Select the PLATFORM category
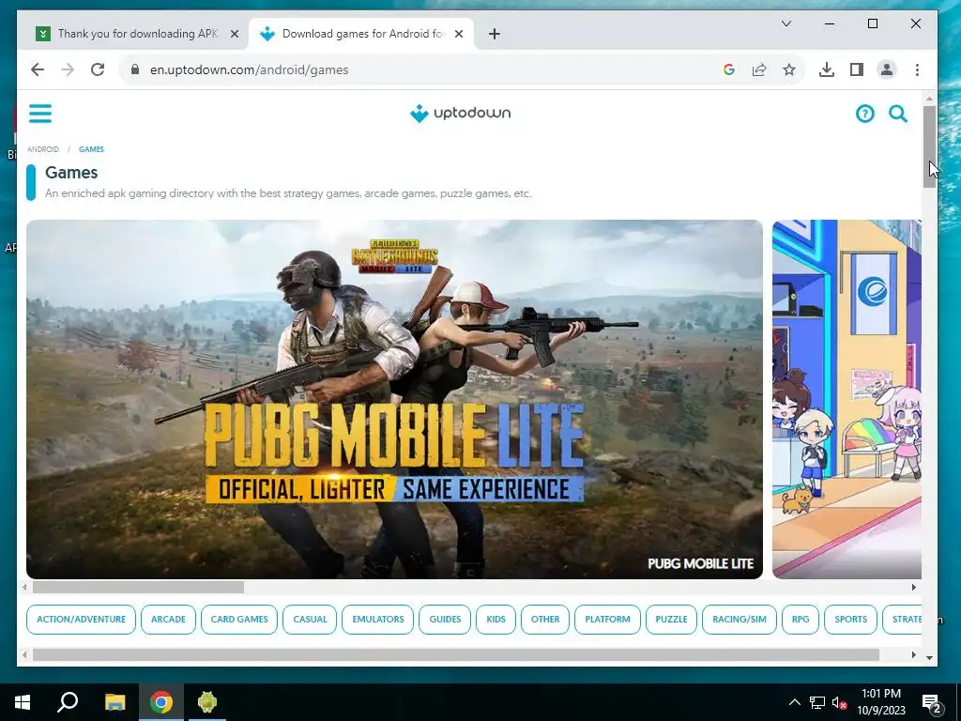 [607, 620]
